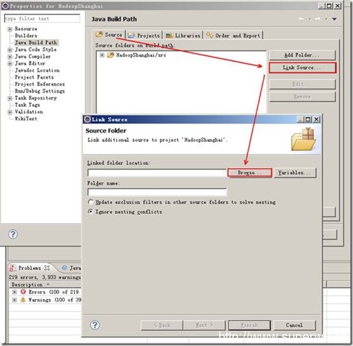Sort by the Description column header
Image resolution: width=353 pixels, height=346 pixels.
pyautogui.click(x=27, y=284)
